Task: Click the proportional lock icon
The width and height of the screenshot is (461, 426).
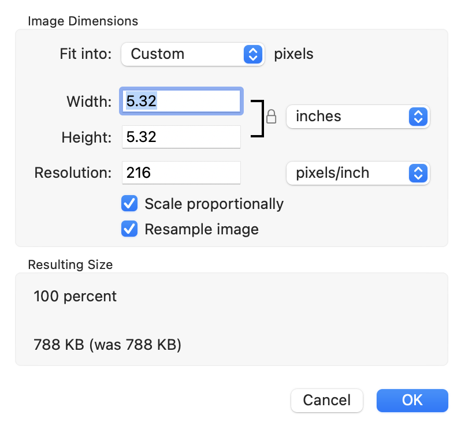Action: pos(271,117)
